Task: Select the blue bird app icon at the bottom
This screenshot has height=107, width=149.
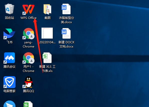Action: point(9,104)
